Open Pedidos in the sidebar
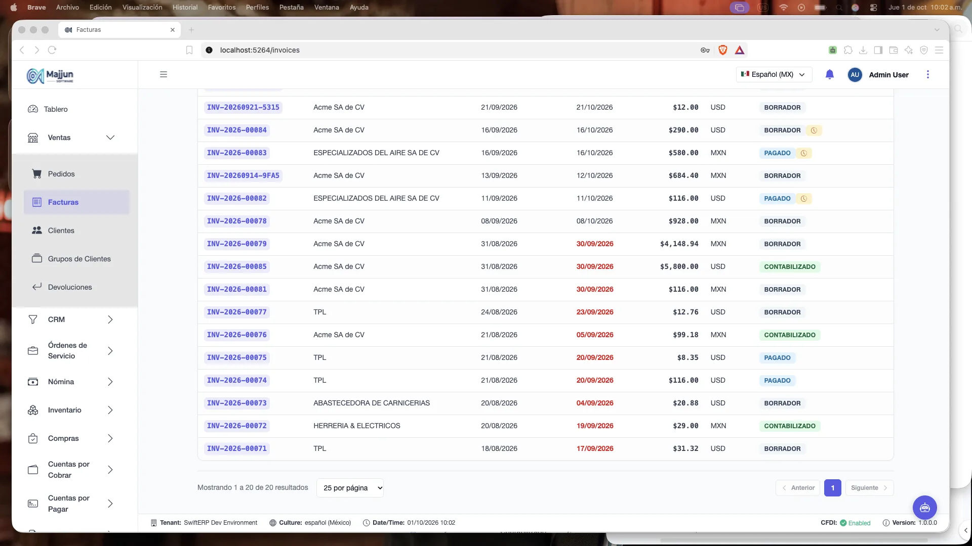The width and height of the screenshot is (972, 546). pyautogui.click(x=76, y=174)
